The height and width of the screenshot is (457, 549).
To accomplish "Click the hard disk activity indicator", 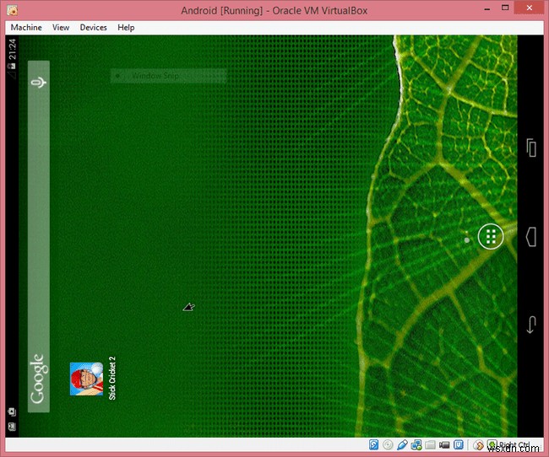I will pyautogui.click(x=373, y=444).
